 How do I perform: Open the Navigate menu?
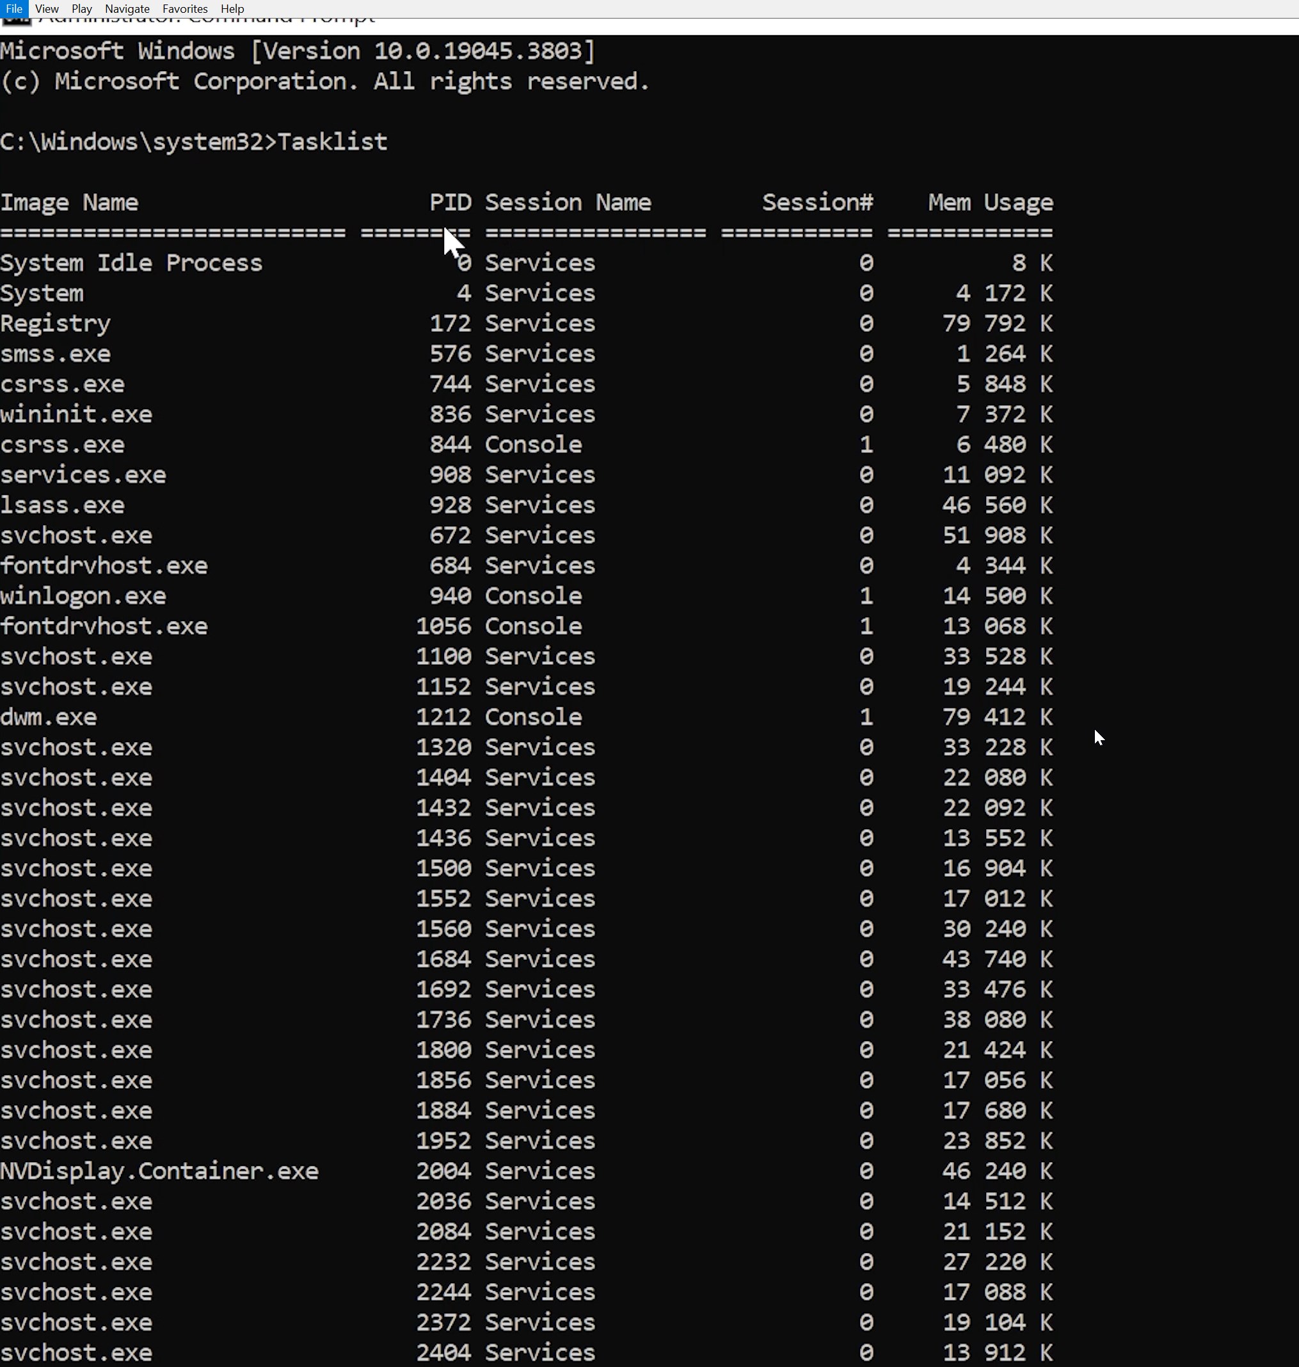(127, 9)
